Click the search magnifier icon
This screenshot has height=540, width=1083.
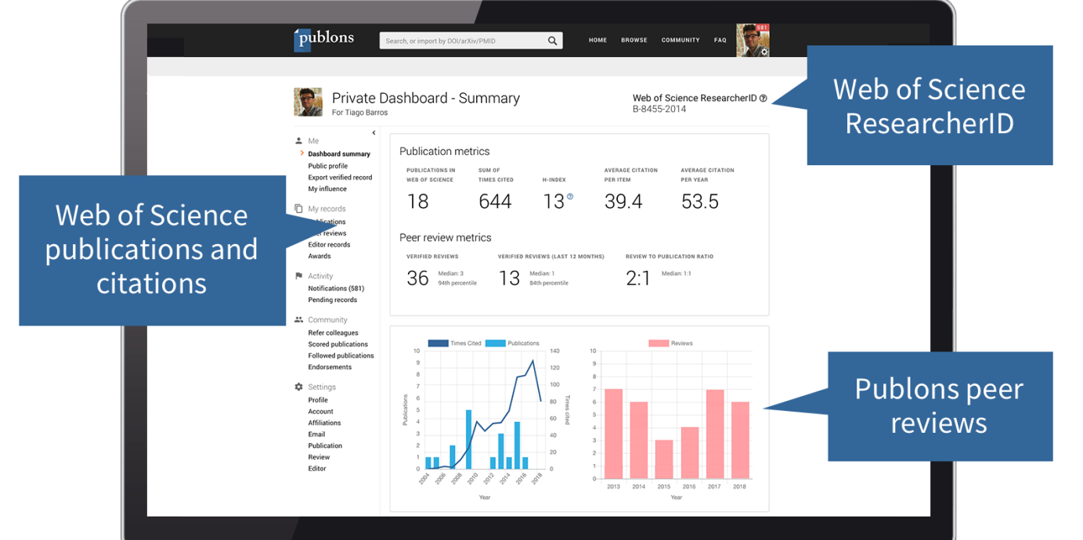[552, 41]
